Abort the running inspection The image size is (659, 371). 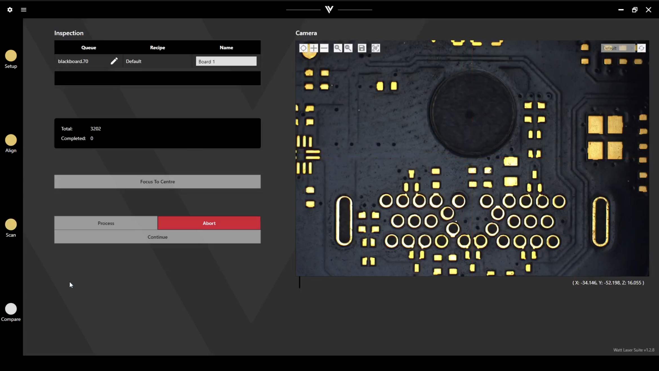pos(209,223)
